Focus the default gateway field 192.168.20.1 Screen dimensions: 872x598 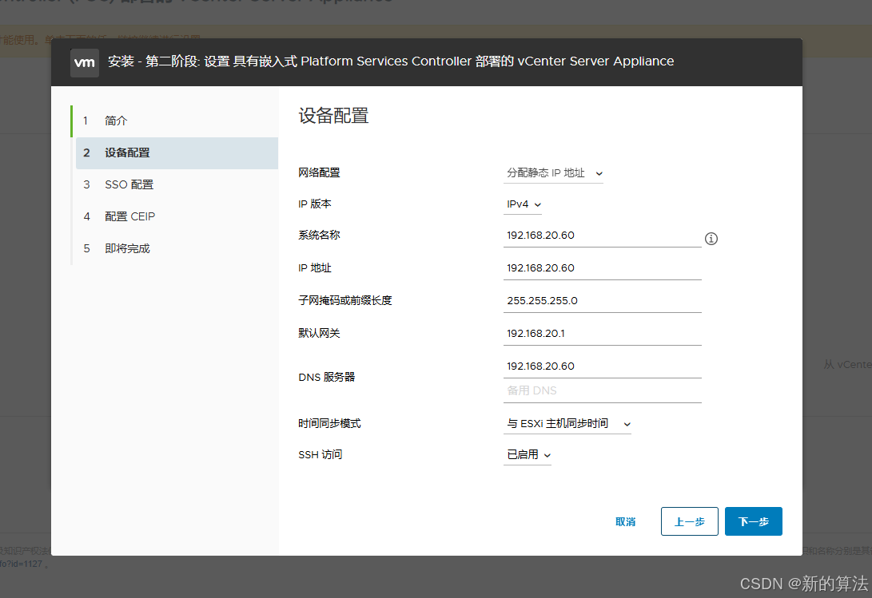coord(603,334)
